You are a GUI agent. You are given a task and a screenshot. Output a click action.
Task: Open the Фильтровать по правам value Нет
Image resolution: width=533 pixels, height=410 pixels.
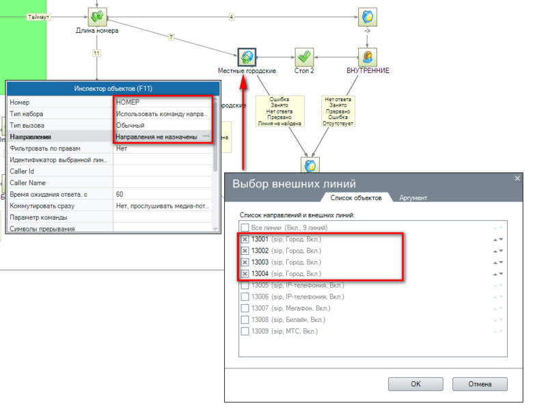pos(163,148)
